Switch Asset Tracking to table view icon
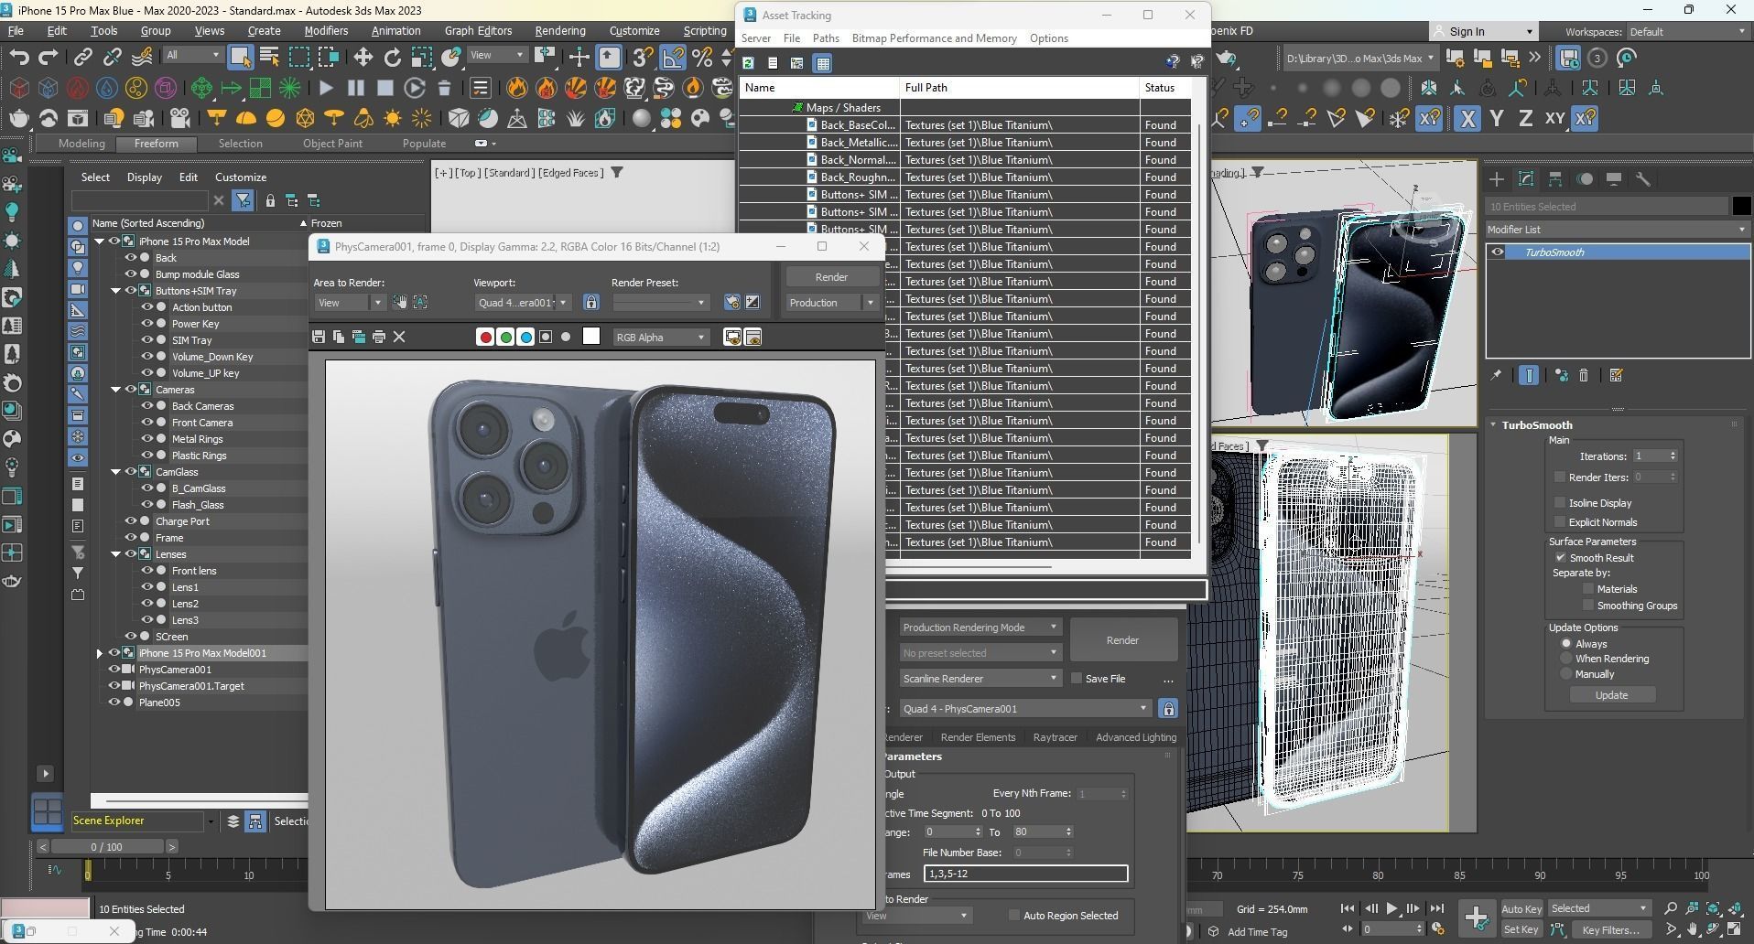 (x=823, y=63)
